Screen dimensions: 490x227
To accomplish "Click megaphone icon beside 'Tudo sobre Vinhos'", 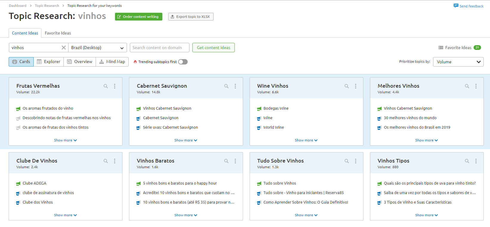I will pyautogui.click(x=259, y=184).
